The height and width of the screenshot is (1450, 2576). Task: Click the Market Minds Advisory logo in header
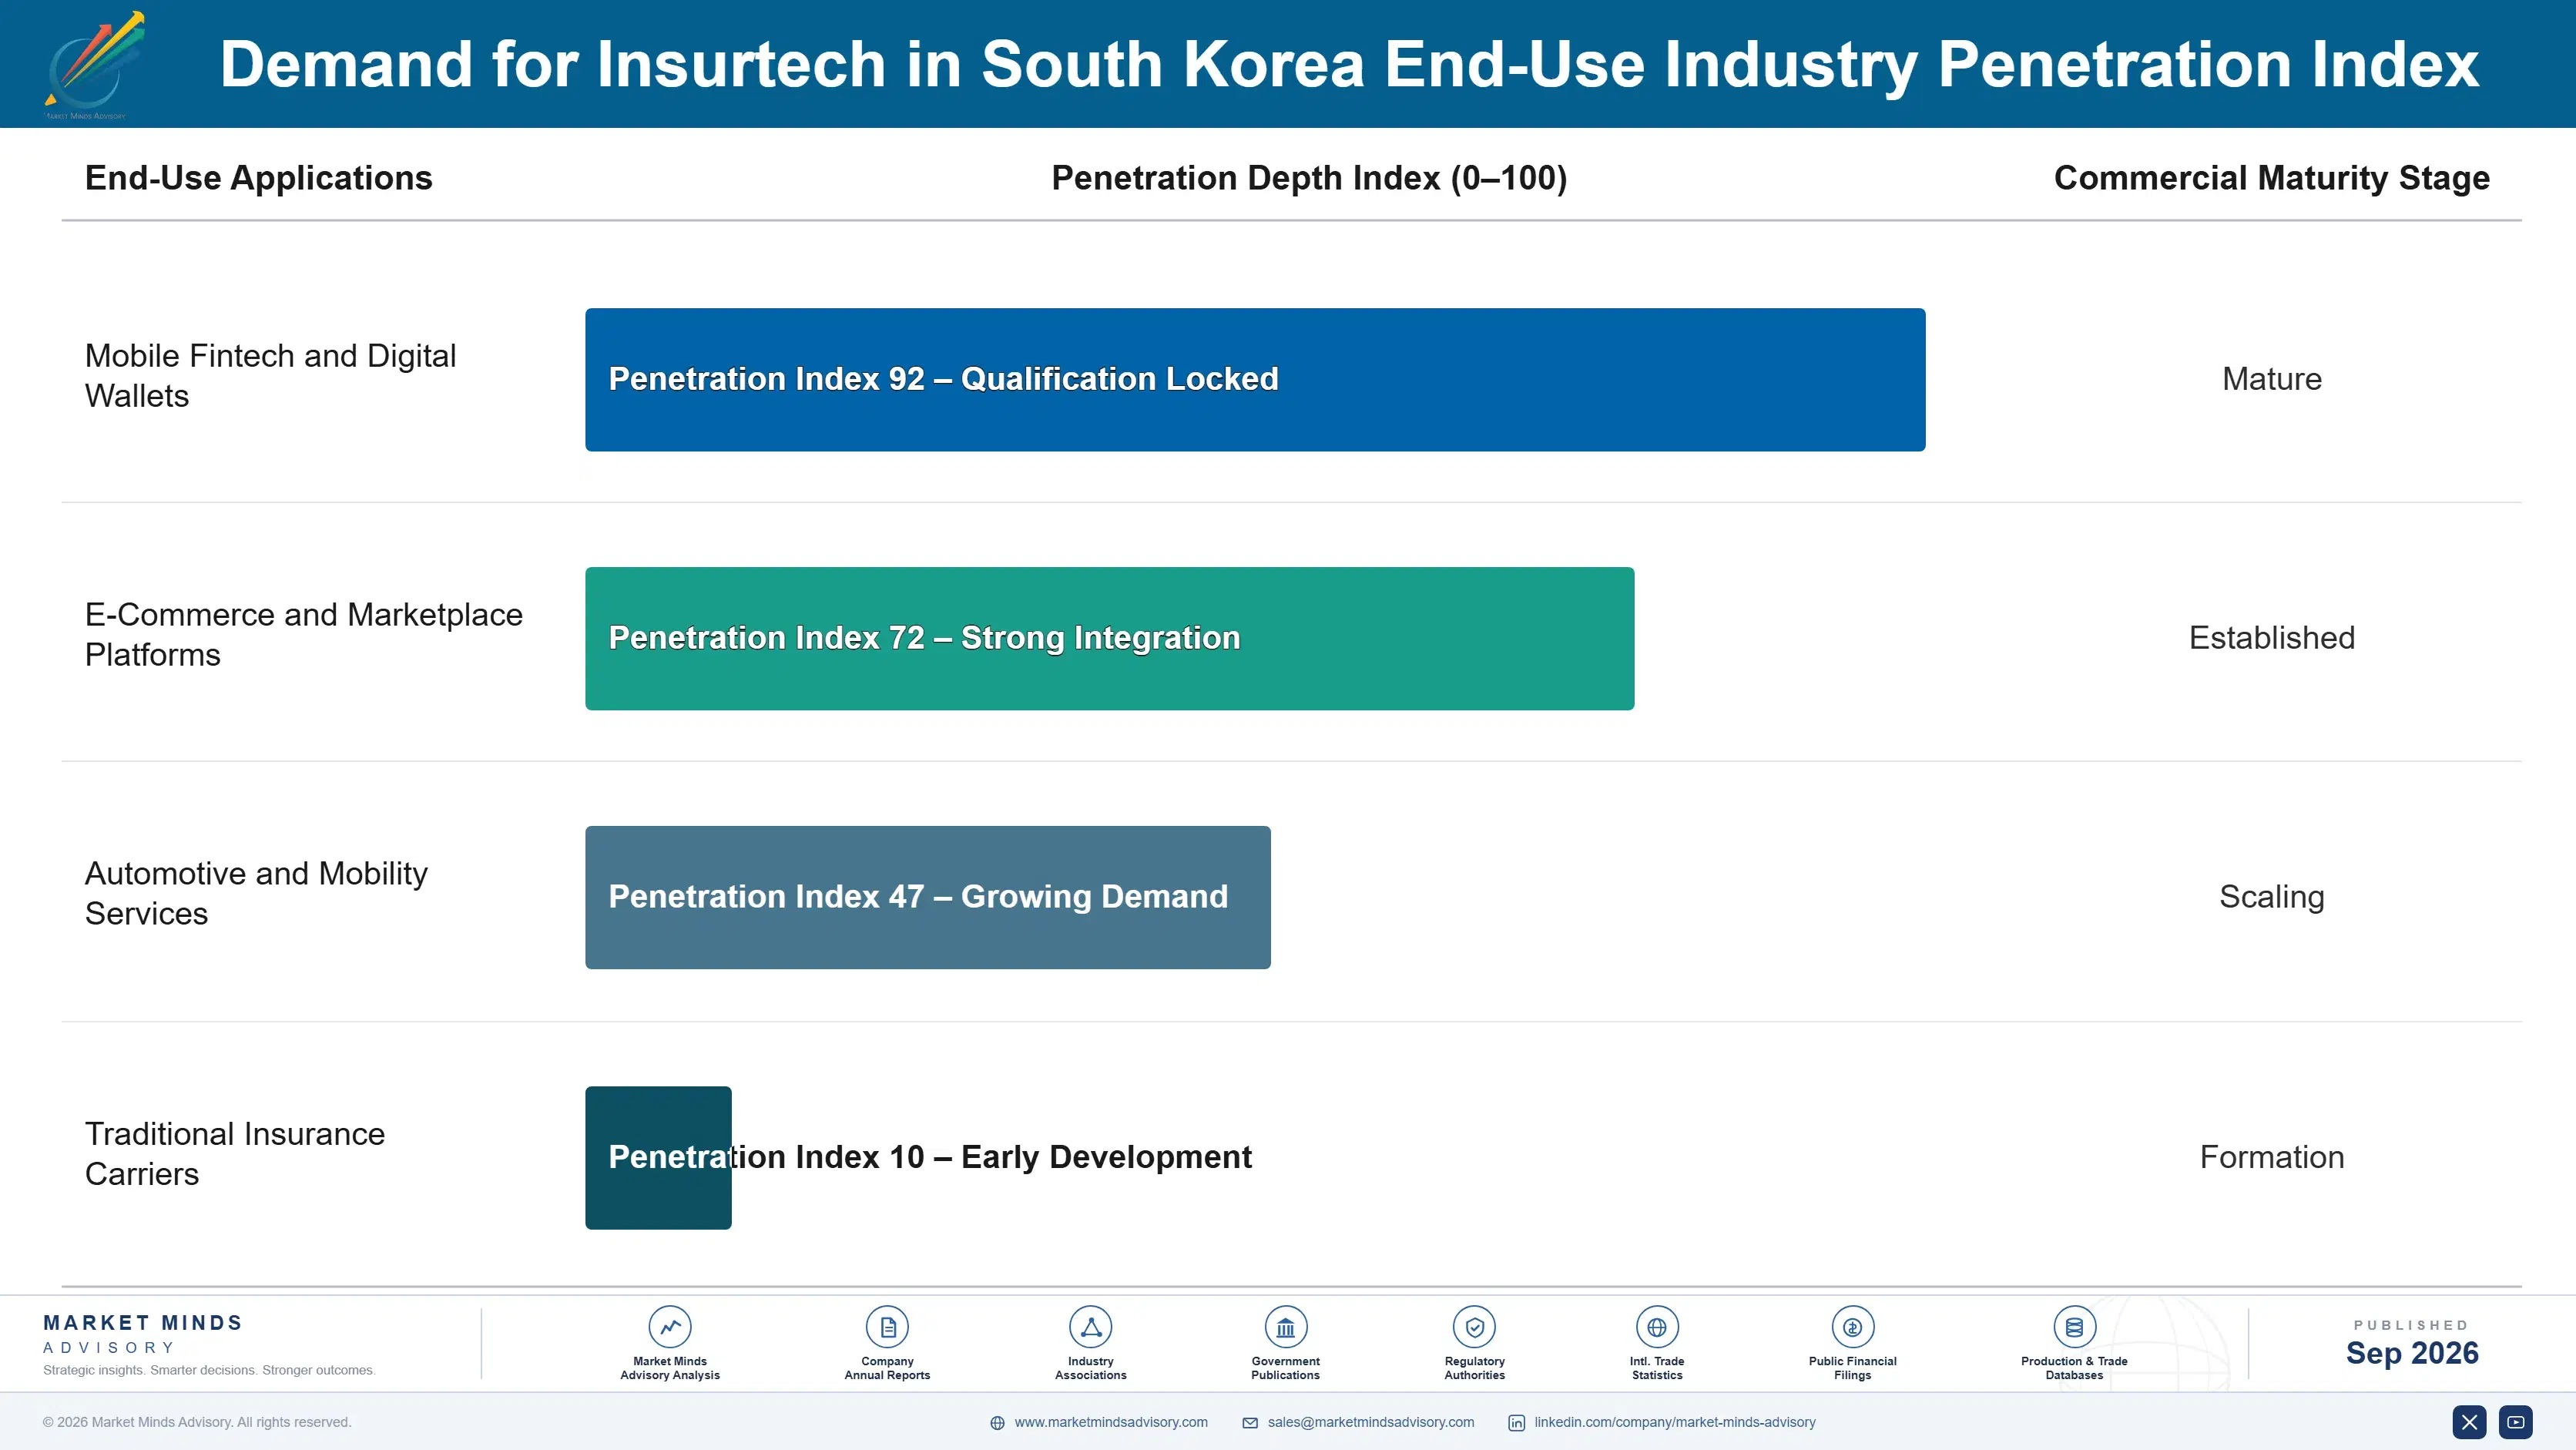(x=95, y=65)
